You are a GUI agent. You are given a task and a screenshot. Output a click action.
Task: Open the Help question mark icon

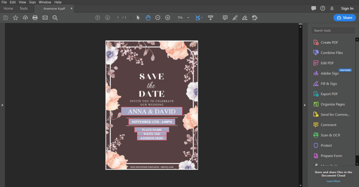tap(323, 8)
